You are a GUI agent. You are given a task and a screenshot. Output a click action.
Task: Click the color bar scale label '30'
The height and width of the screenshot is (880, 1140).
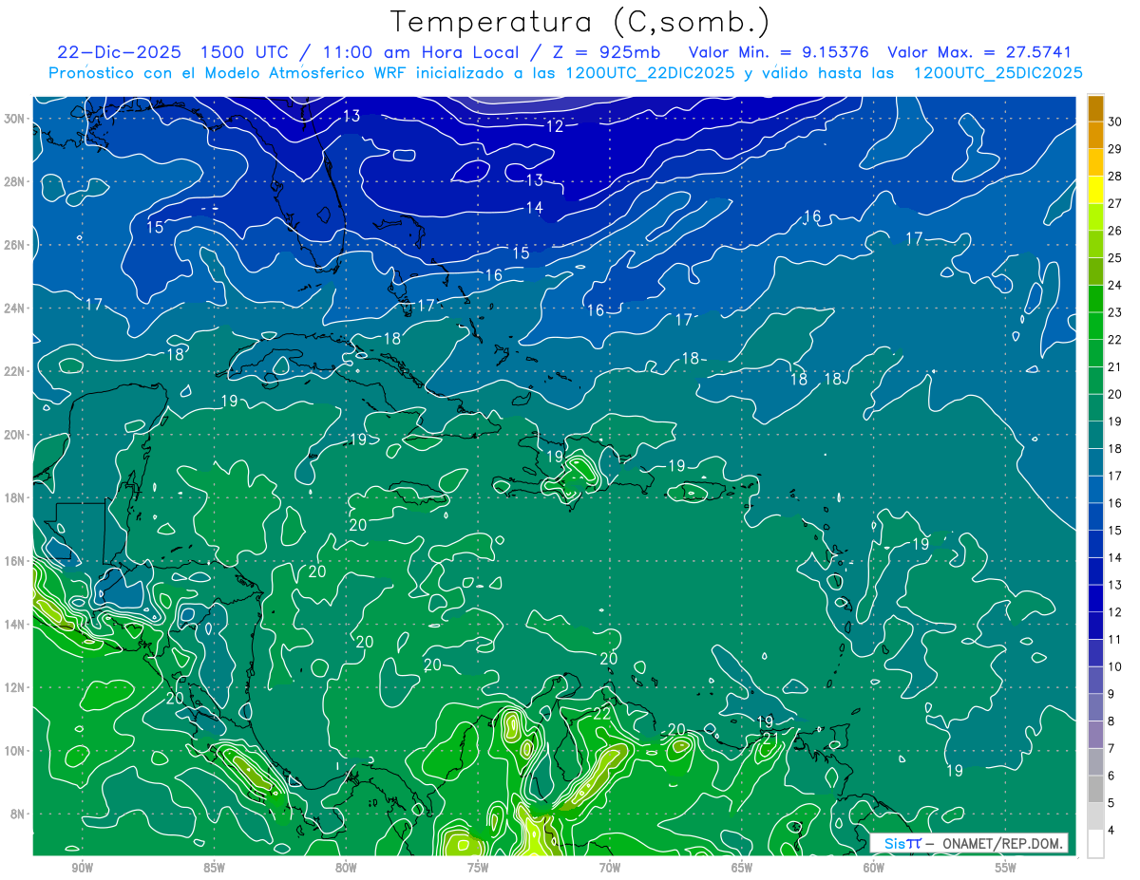pos(1115,122)
